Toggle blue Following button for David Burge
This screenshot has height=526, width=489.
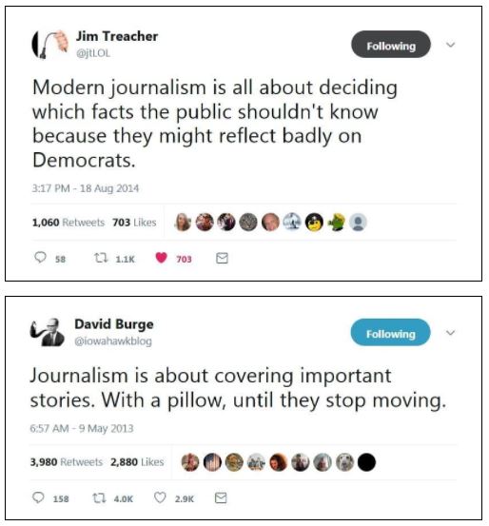pos(390,332)
